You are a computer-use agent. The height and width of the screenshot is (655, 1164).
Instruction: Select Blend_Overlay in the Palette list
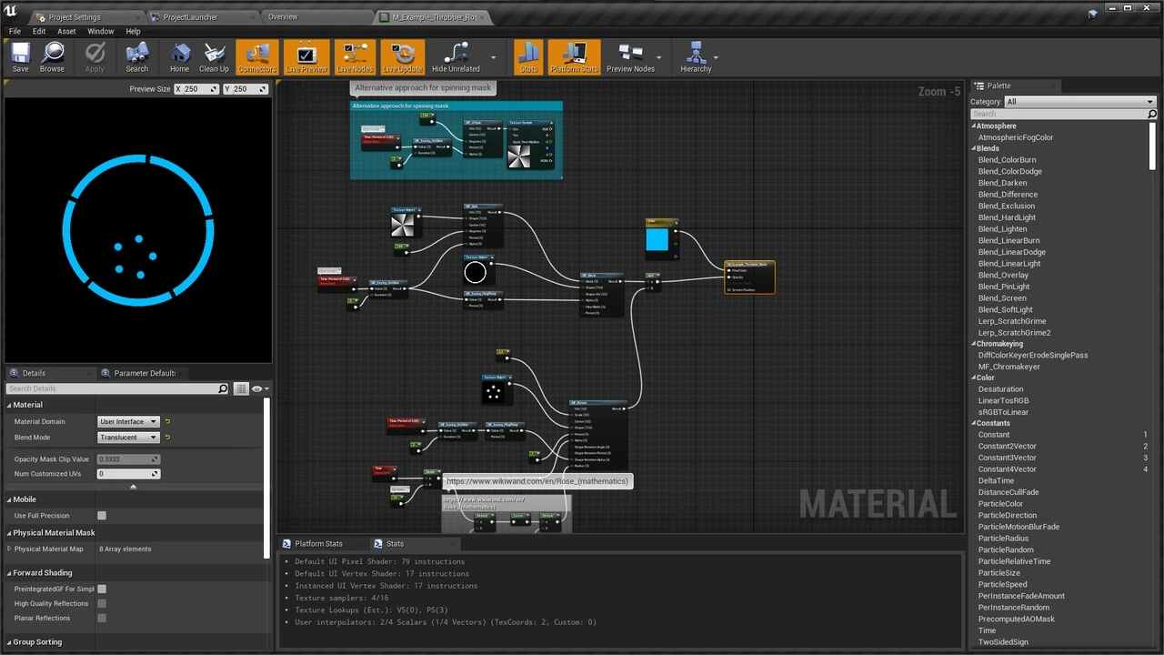point(1003,275)
